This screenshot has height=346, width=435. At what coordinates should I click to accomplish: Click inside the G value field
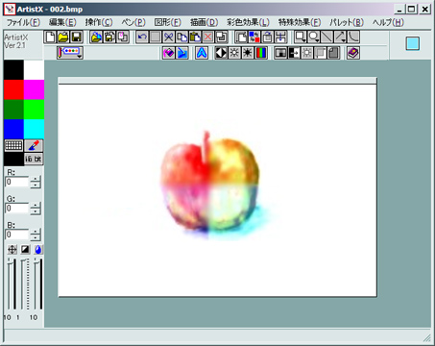point(17,209)
